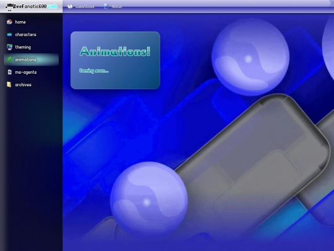Open the archives section
Viewport: 334px width, 251px height.
pos(24,85)
